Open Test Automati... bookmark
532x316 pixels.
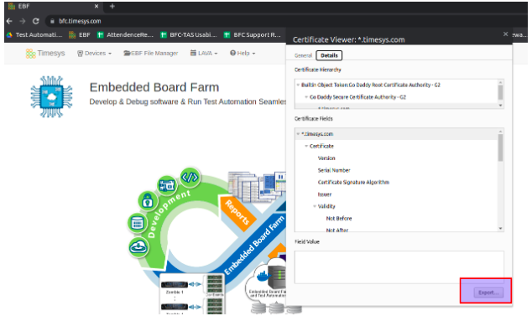pyautogui.click(x=34, y=34)
